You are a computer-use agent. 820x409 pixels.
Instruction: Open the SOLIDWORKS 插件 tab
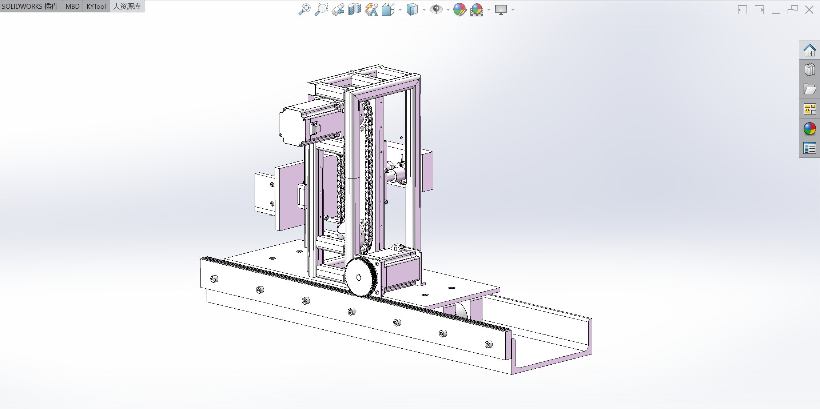pyautogui.click(x=30, y=6)
